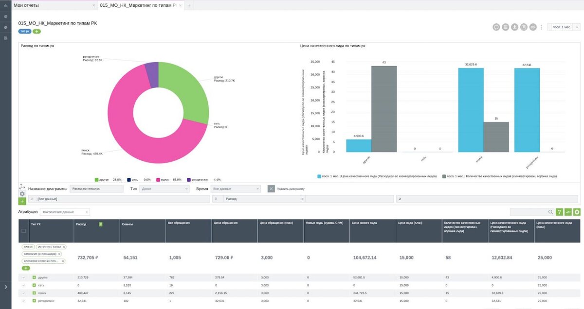The image size is (584, 309).
Task: Click the green add chart plus button
Action: [x=22, y=201]
